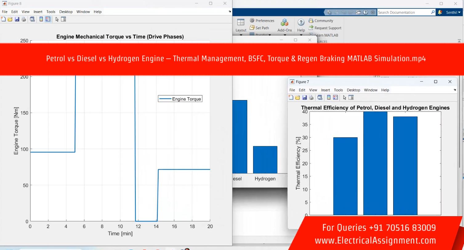Select Edit Plot arrow tool in Figure 8
The image size is (464, 250).
coord(57,19)
